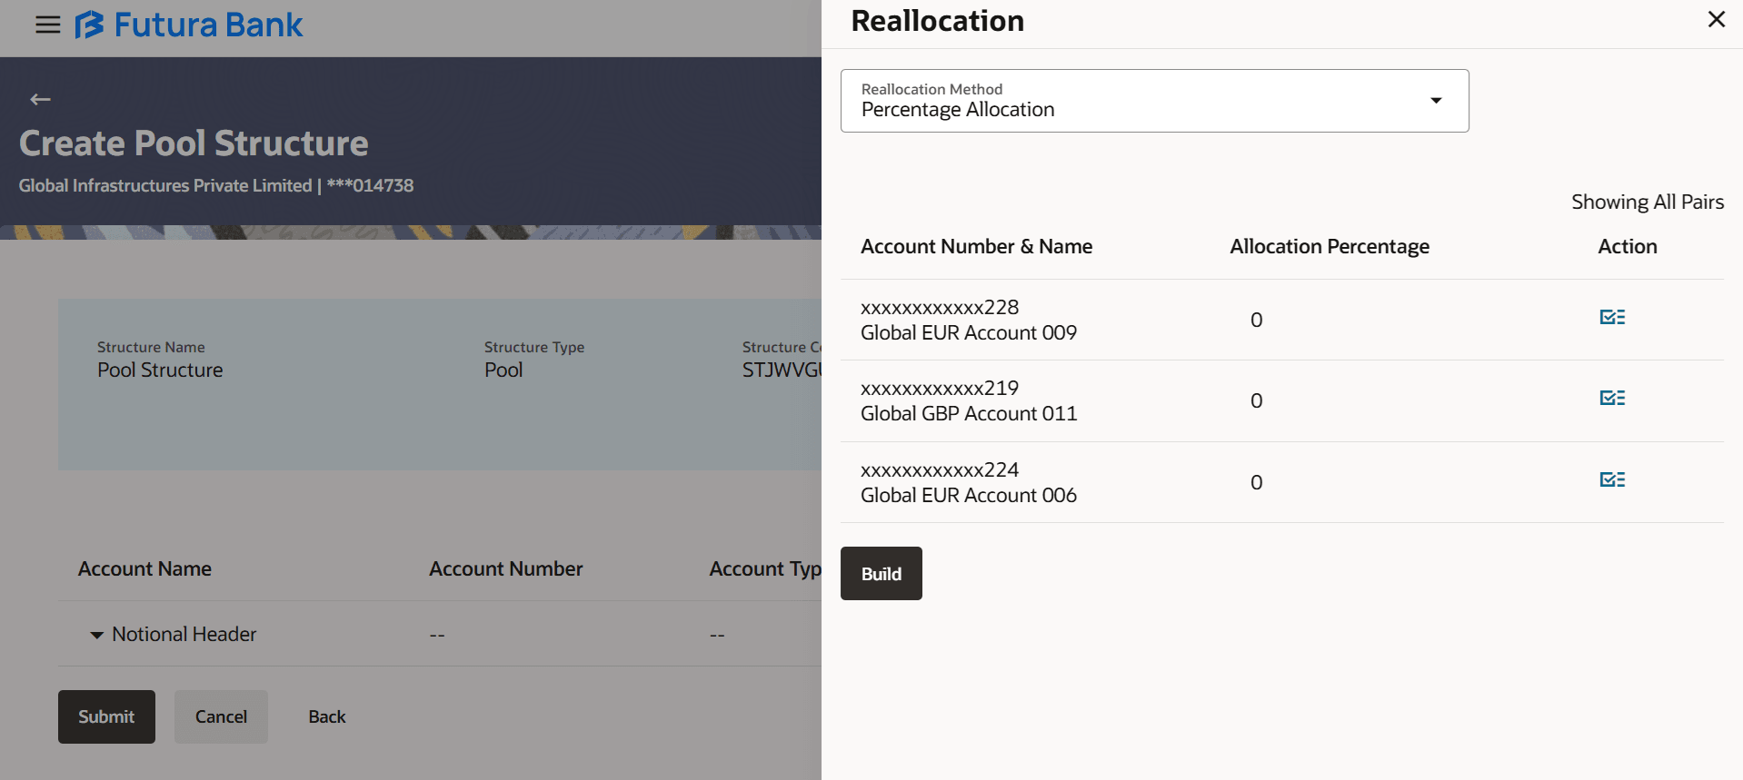Open the hamburger navigation menu
Image resolution: width=1743 pixels, height=780 pixels.
coord(48,25)
